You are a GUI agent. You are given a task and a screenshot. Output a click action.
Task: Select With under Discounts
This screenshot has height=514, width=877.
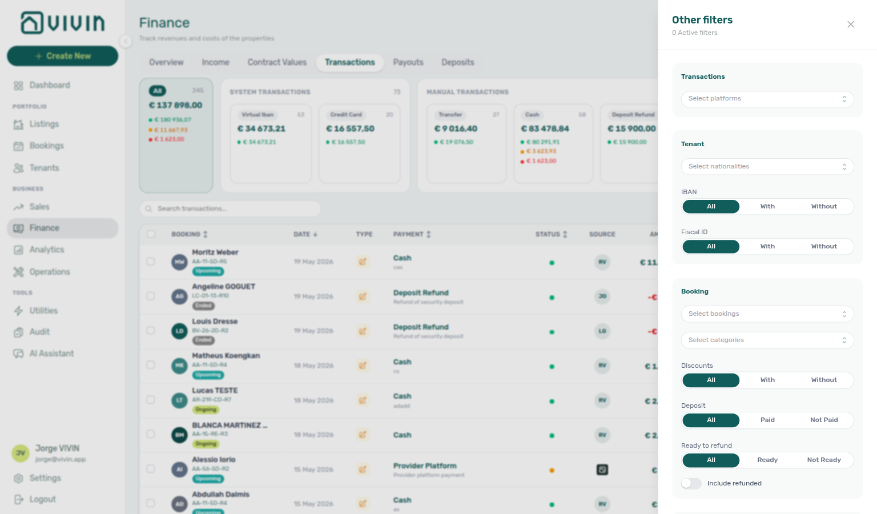point(767,380)
